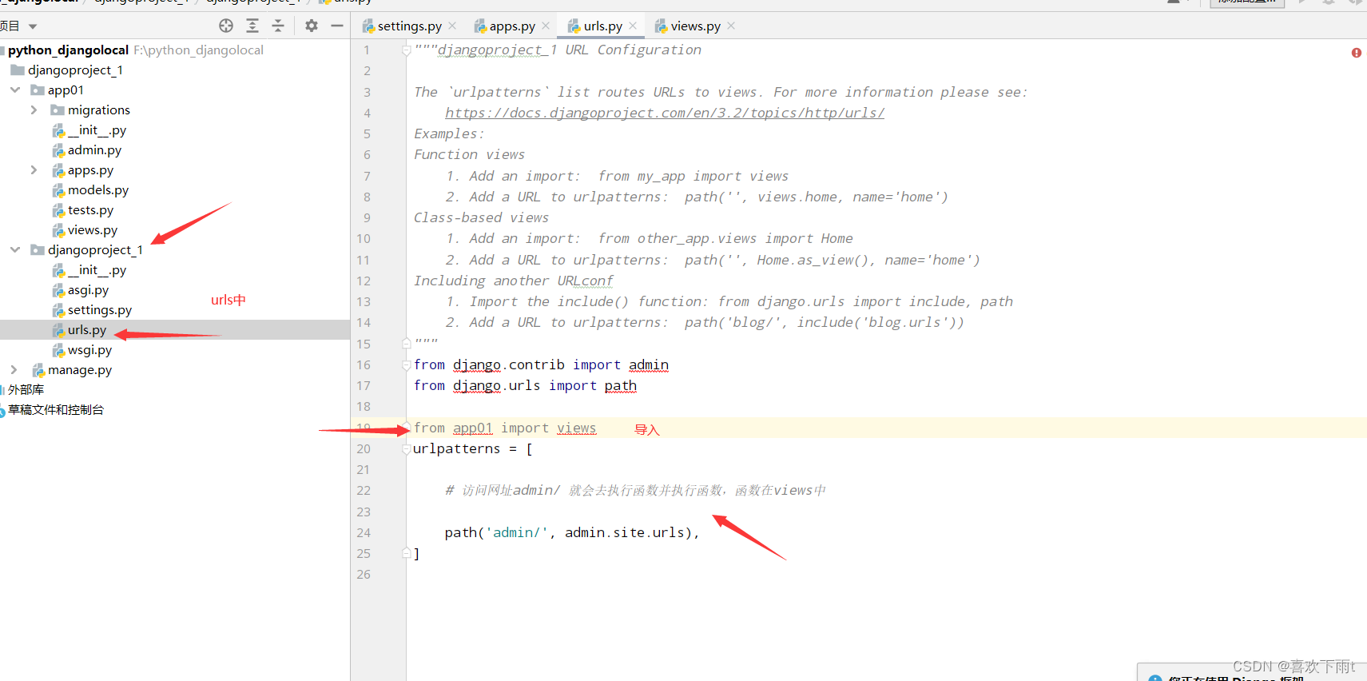1367x681 pixels.
Task: Hide the project tool window
Action: [337, 26]
